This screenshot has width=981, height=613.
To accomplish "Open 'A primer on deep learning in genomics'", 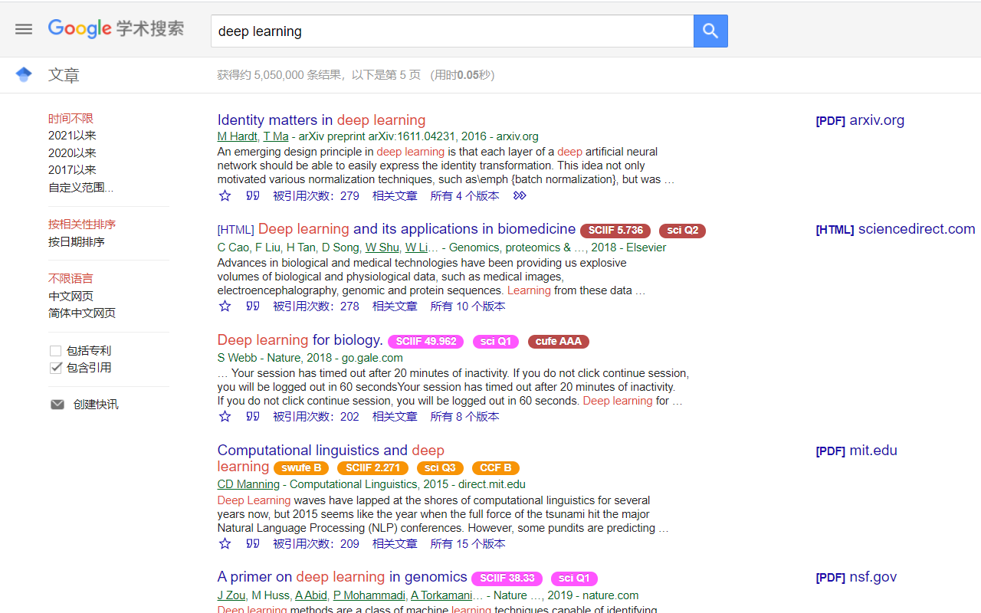I will pyautogui.click(x=342, y=577).
